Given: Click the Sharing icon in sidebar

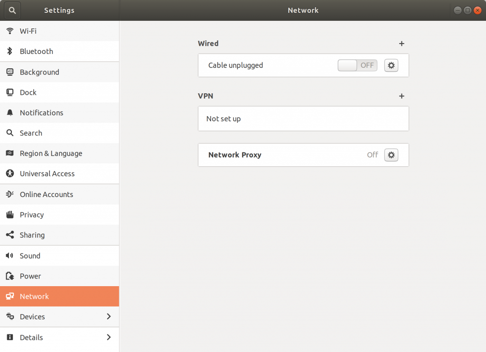Looking at the screenshot, I should (x=9, y=235).
